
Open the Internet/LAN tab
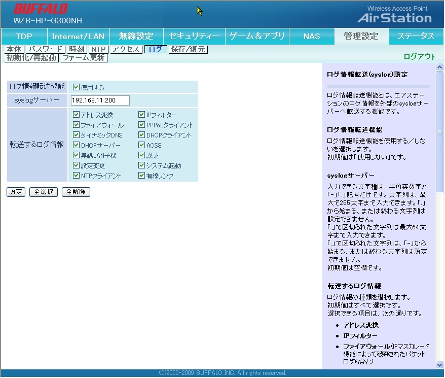click(x=78, y=37)
